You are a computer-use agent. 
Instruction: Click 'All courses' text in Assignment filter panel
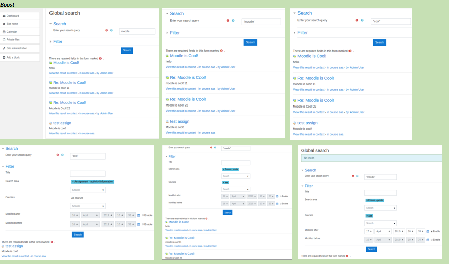[77, 198]
